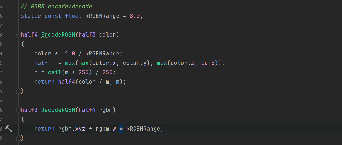342x145 pixels.
Task: Click kRGBMRange in the DecodeRGBM return line
Action: [143, 129]
